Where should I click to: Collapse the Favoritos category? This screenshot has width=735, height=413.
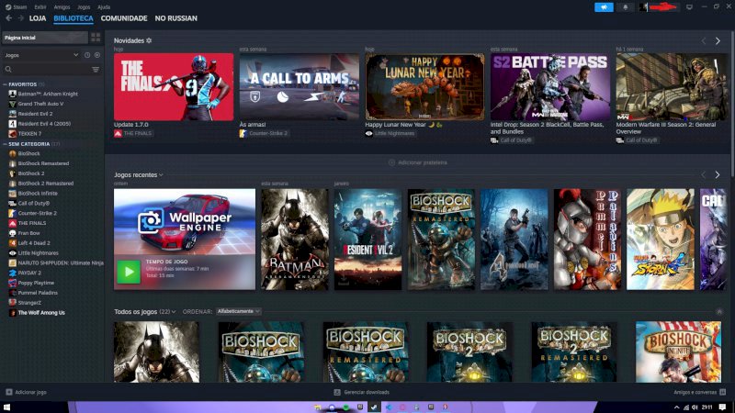5,84
